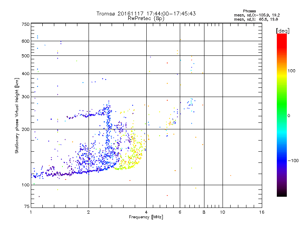The image size is (308, 231).
Task: Click the 'Stationary phase Virtual Height [km]' axis label
Action: (17, 116)
